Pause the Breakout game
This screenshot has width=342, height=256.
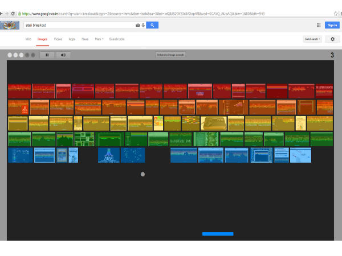(x=47, y=55)
